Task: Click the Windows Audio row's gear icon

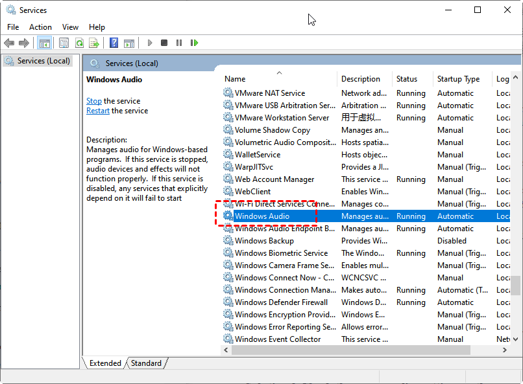Action: [x=228, y=216]
